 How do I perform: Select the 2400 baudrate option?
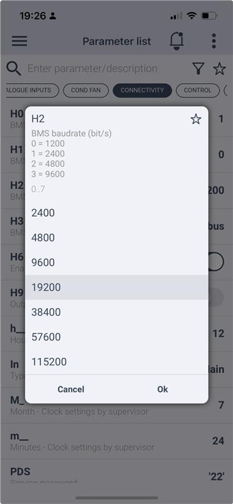(x=116, y=213)
